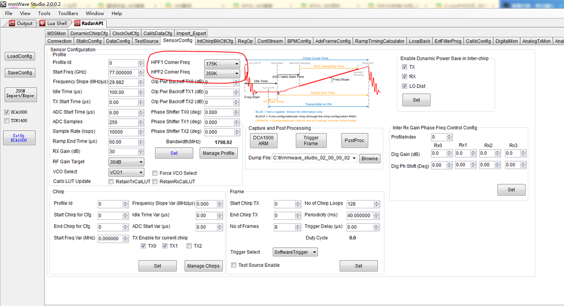The height and width of the screenshot is (306, 564).
Task: Click the Manage Chirps button
Action: [x=204, y=266]
